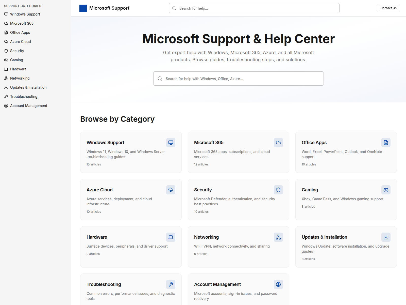Open Account Management sidebar item
This screenshot has height=305, width=406.
28,106
